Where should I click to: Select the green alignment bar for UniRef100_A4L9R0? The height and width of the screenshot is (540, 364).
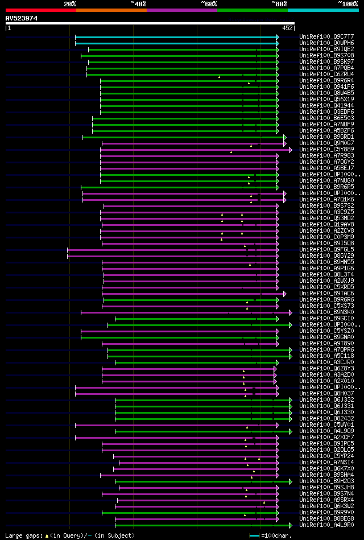coord(204,525)
